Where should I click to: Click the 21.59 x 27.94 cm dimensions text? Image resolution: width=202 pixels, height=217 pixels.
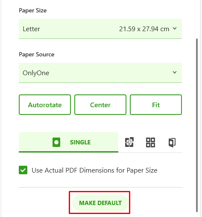tap(144, 29)
